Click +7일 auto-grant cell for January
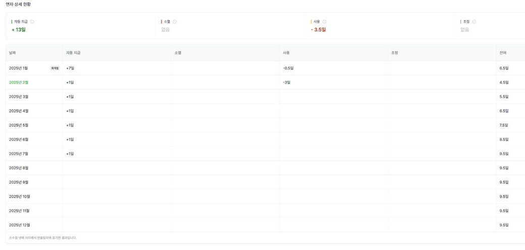525x250 pixels. click(x=70, y=68)
